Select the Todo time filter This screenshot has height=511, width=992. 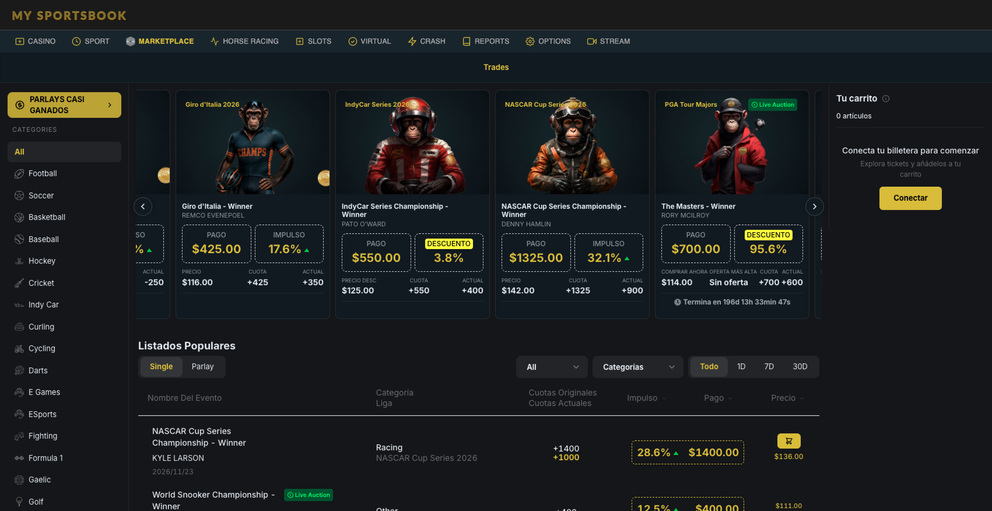[x=709, y=367]
